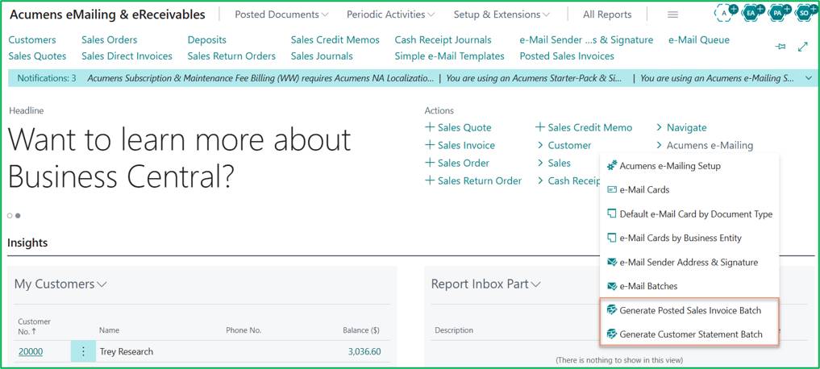Click the Balance ($) column header

click(x=361, y=330)
